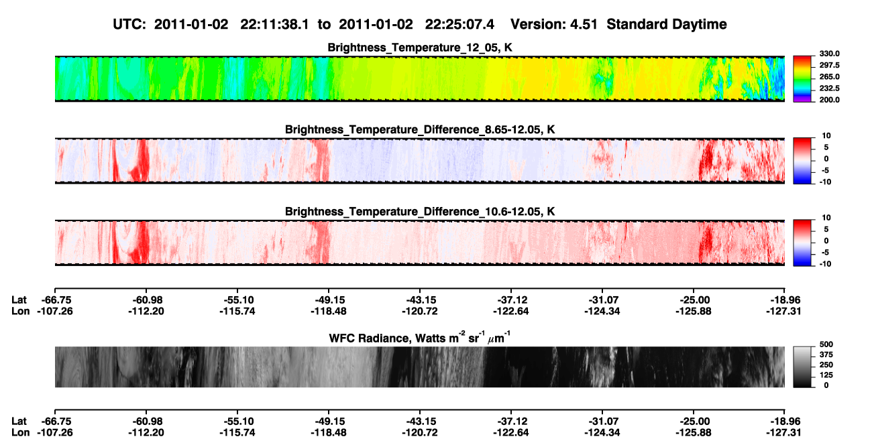Select the 10.6-12.05 difference image strip
Screen dimensions: 872x447
[419, 242]
